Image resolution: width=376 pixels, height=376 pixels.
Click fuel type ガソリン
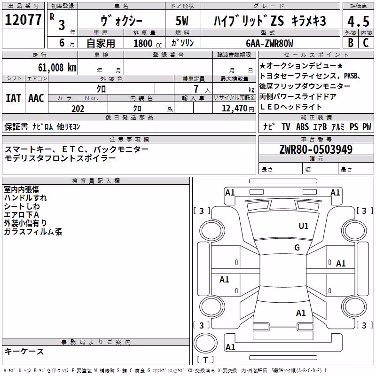click(x=182, y=43)
